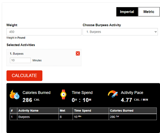Click the '0H : 10M' time value
This screenshot has height=133, width=160.
tap(81, 100)
